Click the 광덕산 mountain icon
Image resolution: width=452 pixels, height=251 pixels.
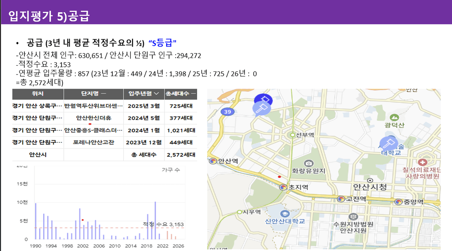coord(394,117)
